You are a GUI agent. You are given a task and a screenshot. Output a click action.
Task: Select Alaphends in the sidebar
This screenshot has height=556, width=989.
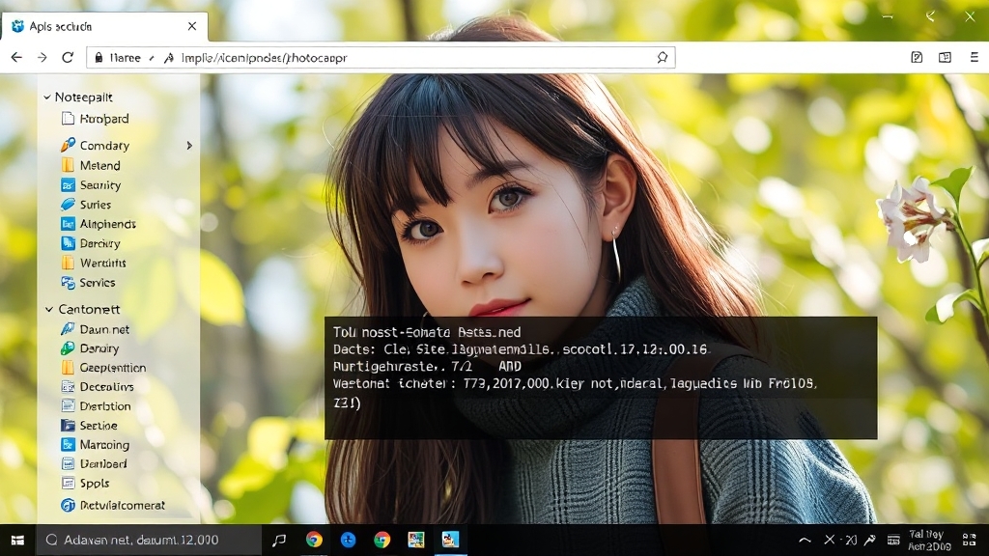[x=107, y=224]
